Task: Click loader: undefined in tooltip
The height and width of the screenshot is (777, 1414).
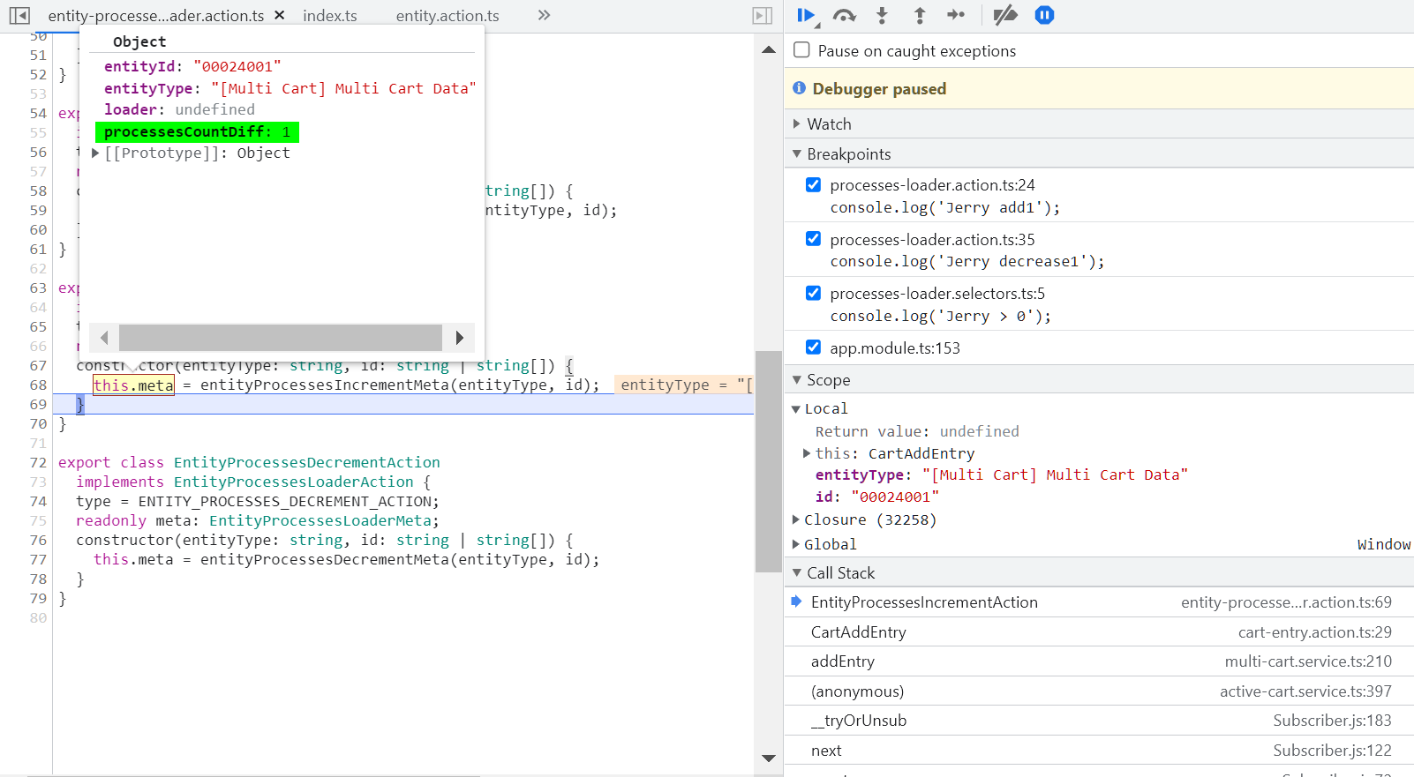Action: coord(179,109)
